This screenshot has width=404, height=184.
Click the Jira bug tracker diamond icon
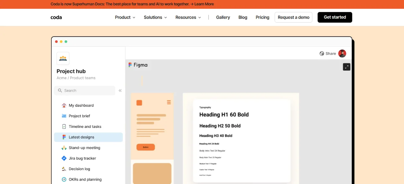click(x=64, y=158)
